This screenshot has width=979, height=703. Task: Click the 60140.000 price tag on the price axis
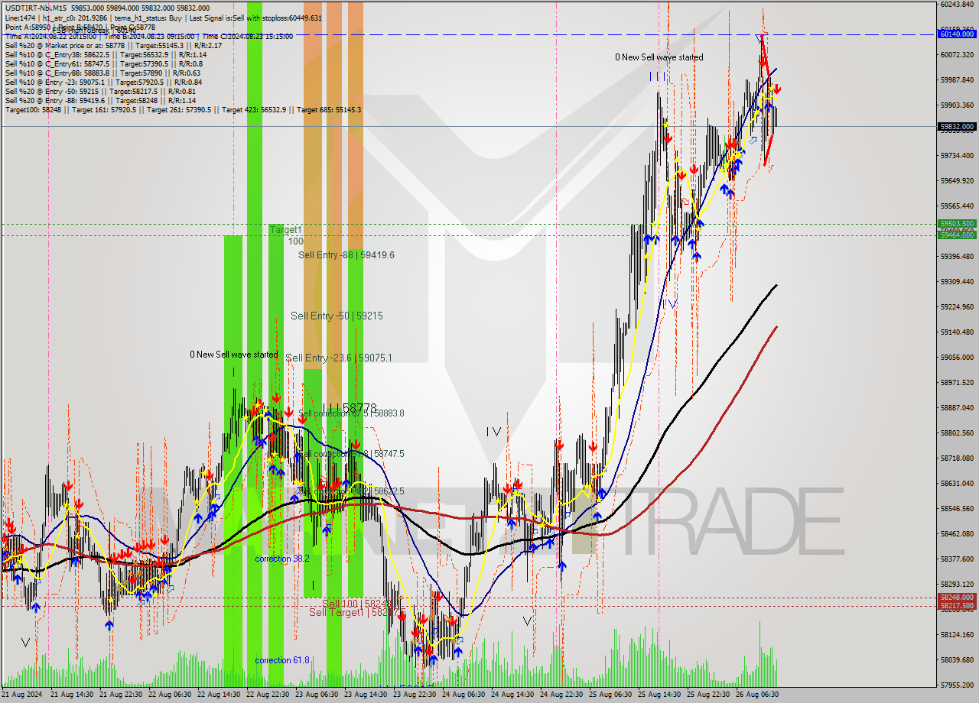957,34
